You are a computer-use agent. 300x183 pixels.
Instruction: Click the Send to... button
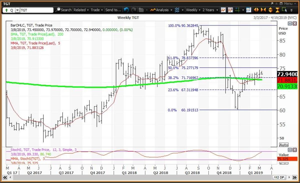pos(113,10)
